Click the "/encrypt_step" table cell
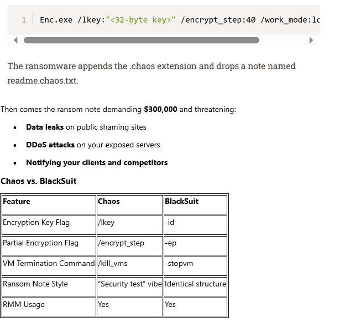This screenshot has width=345, height=328. point(130,245)
